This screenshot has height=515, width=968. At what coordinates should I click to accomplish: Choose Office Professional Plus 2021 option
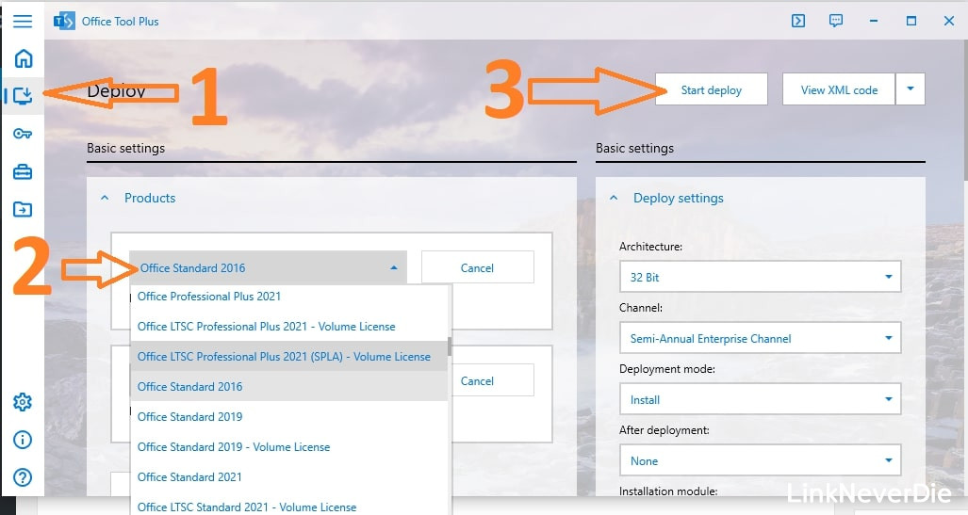(x=209, y=297)
